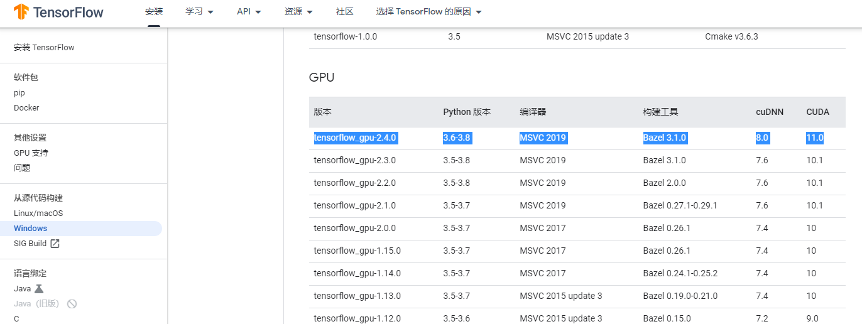Click the highlighted cuDNN 8.0 cell

(762, 138)
